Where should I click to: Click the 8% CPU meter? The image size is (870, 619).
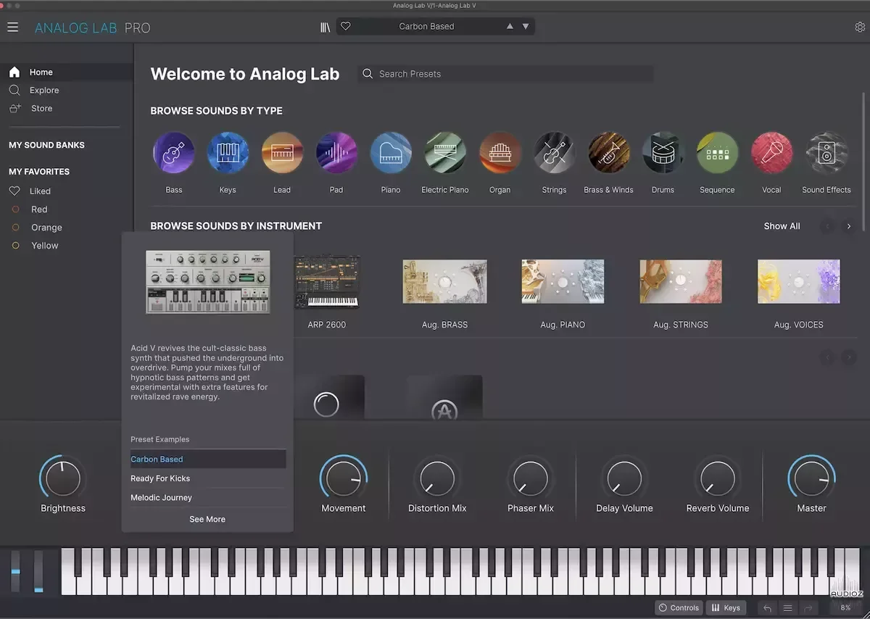tap(845, 608)
